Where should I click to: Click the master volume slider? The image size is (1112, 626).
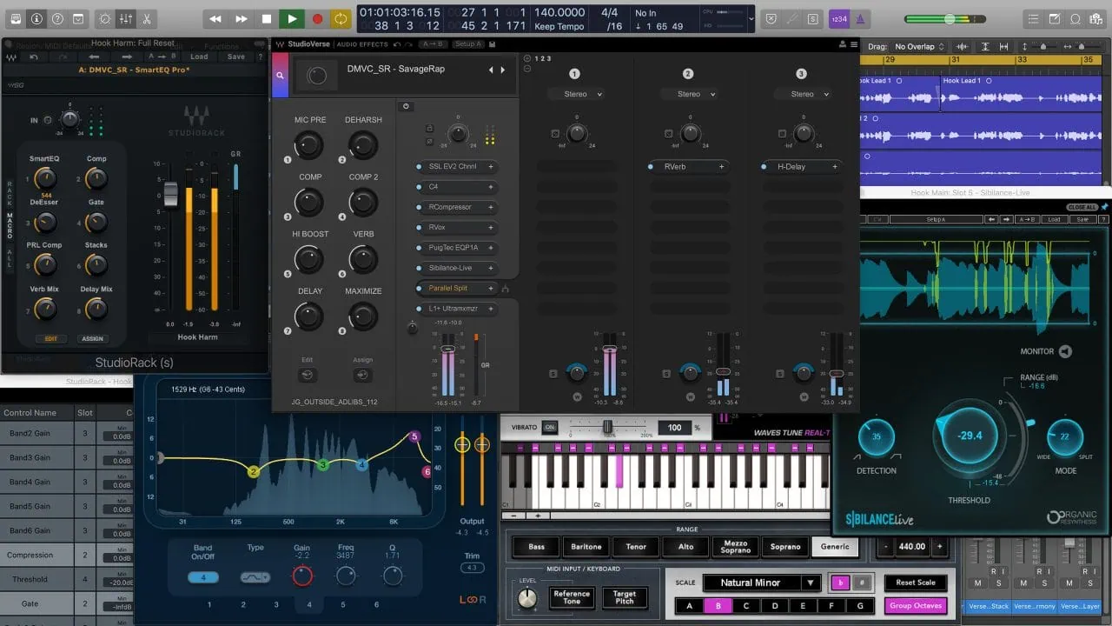click(x=950, y=18)
